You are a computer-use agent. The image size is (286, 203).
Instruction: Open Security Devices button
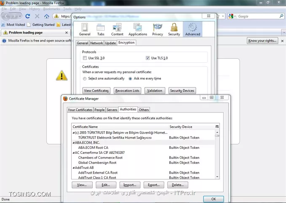coord(182,90)
